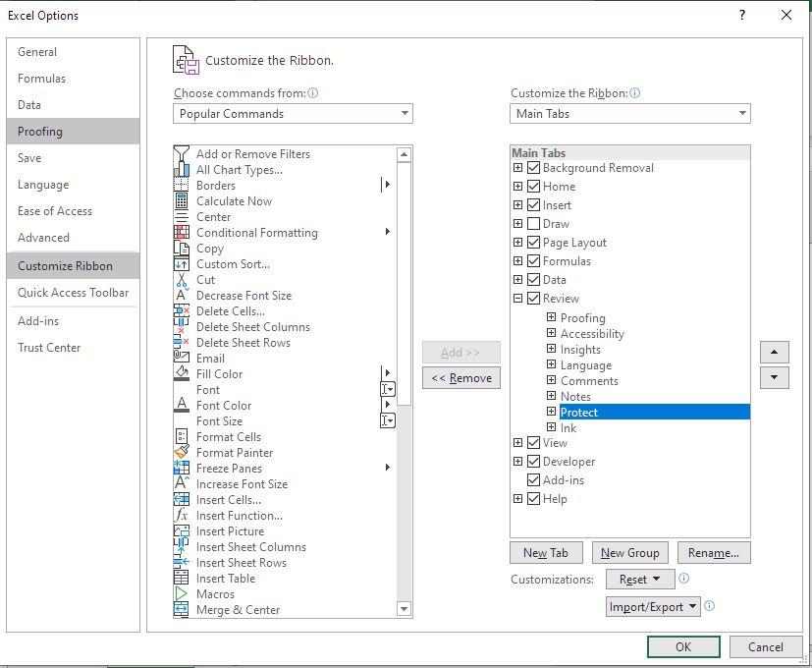Select the Macros command

(x=214, y=593)
